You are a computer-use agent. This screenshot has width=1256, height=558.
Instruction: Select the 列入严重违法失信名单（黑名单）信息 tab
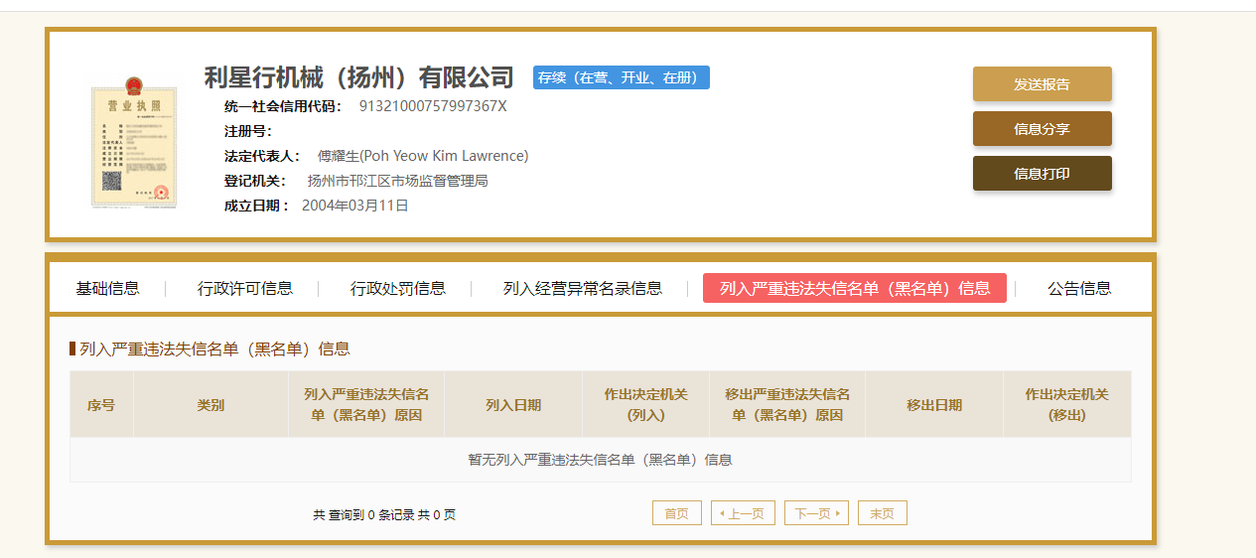(855, 288)
